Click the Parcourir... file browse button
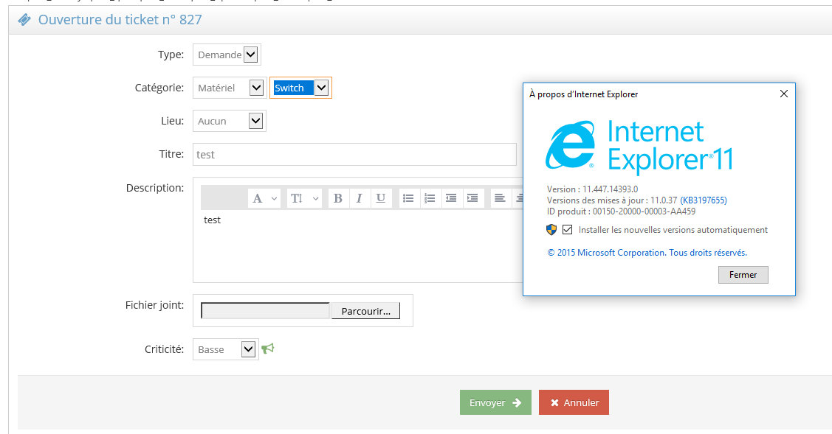The image size is (832, 434). (365, 311)
